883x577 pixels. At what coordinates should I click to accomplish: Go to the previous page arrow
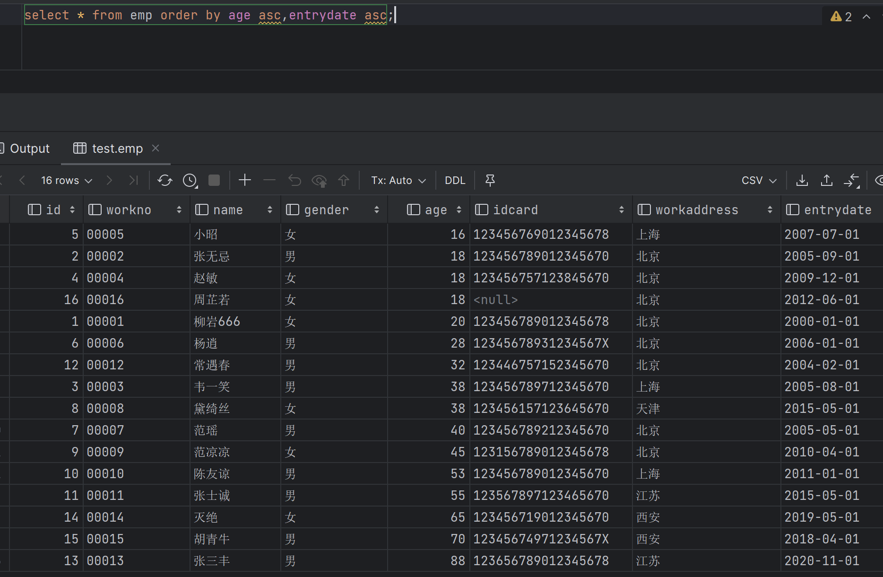click(22, 180)
